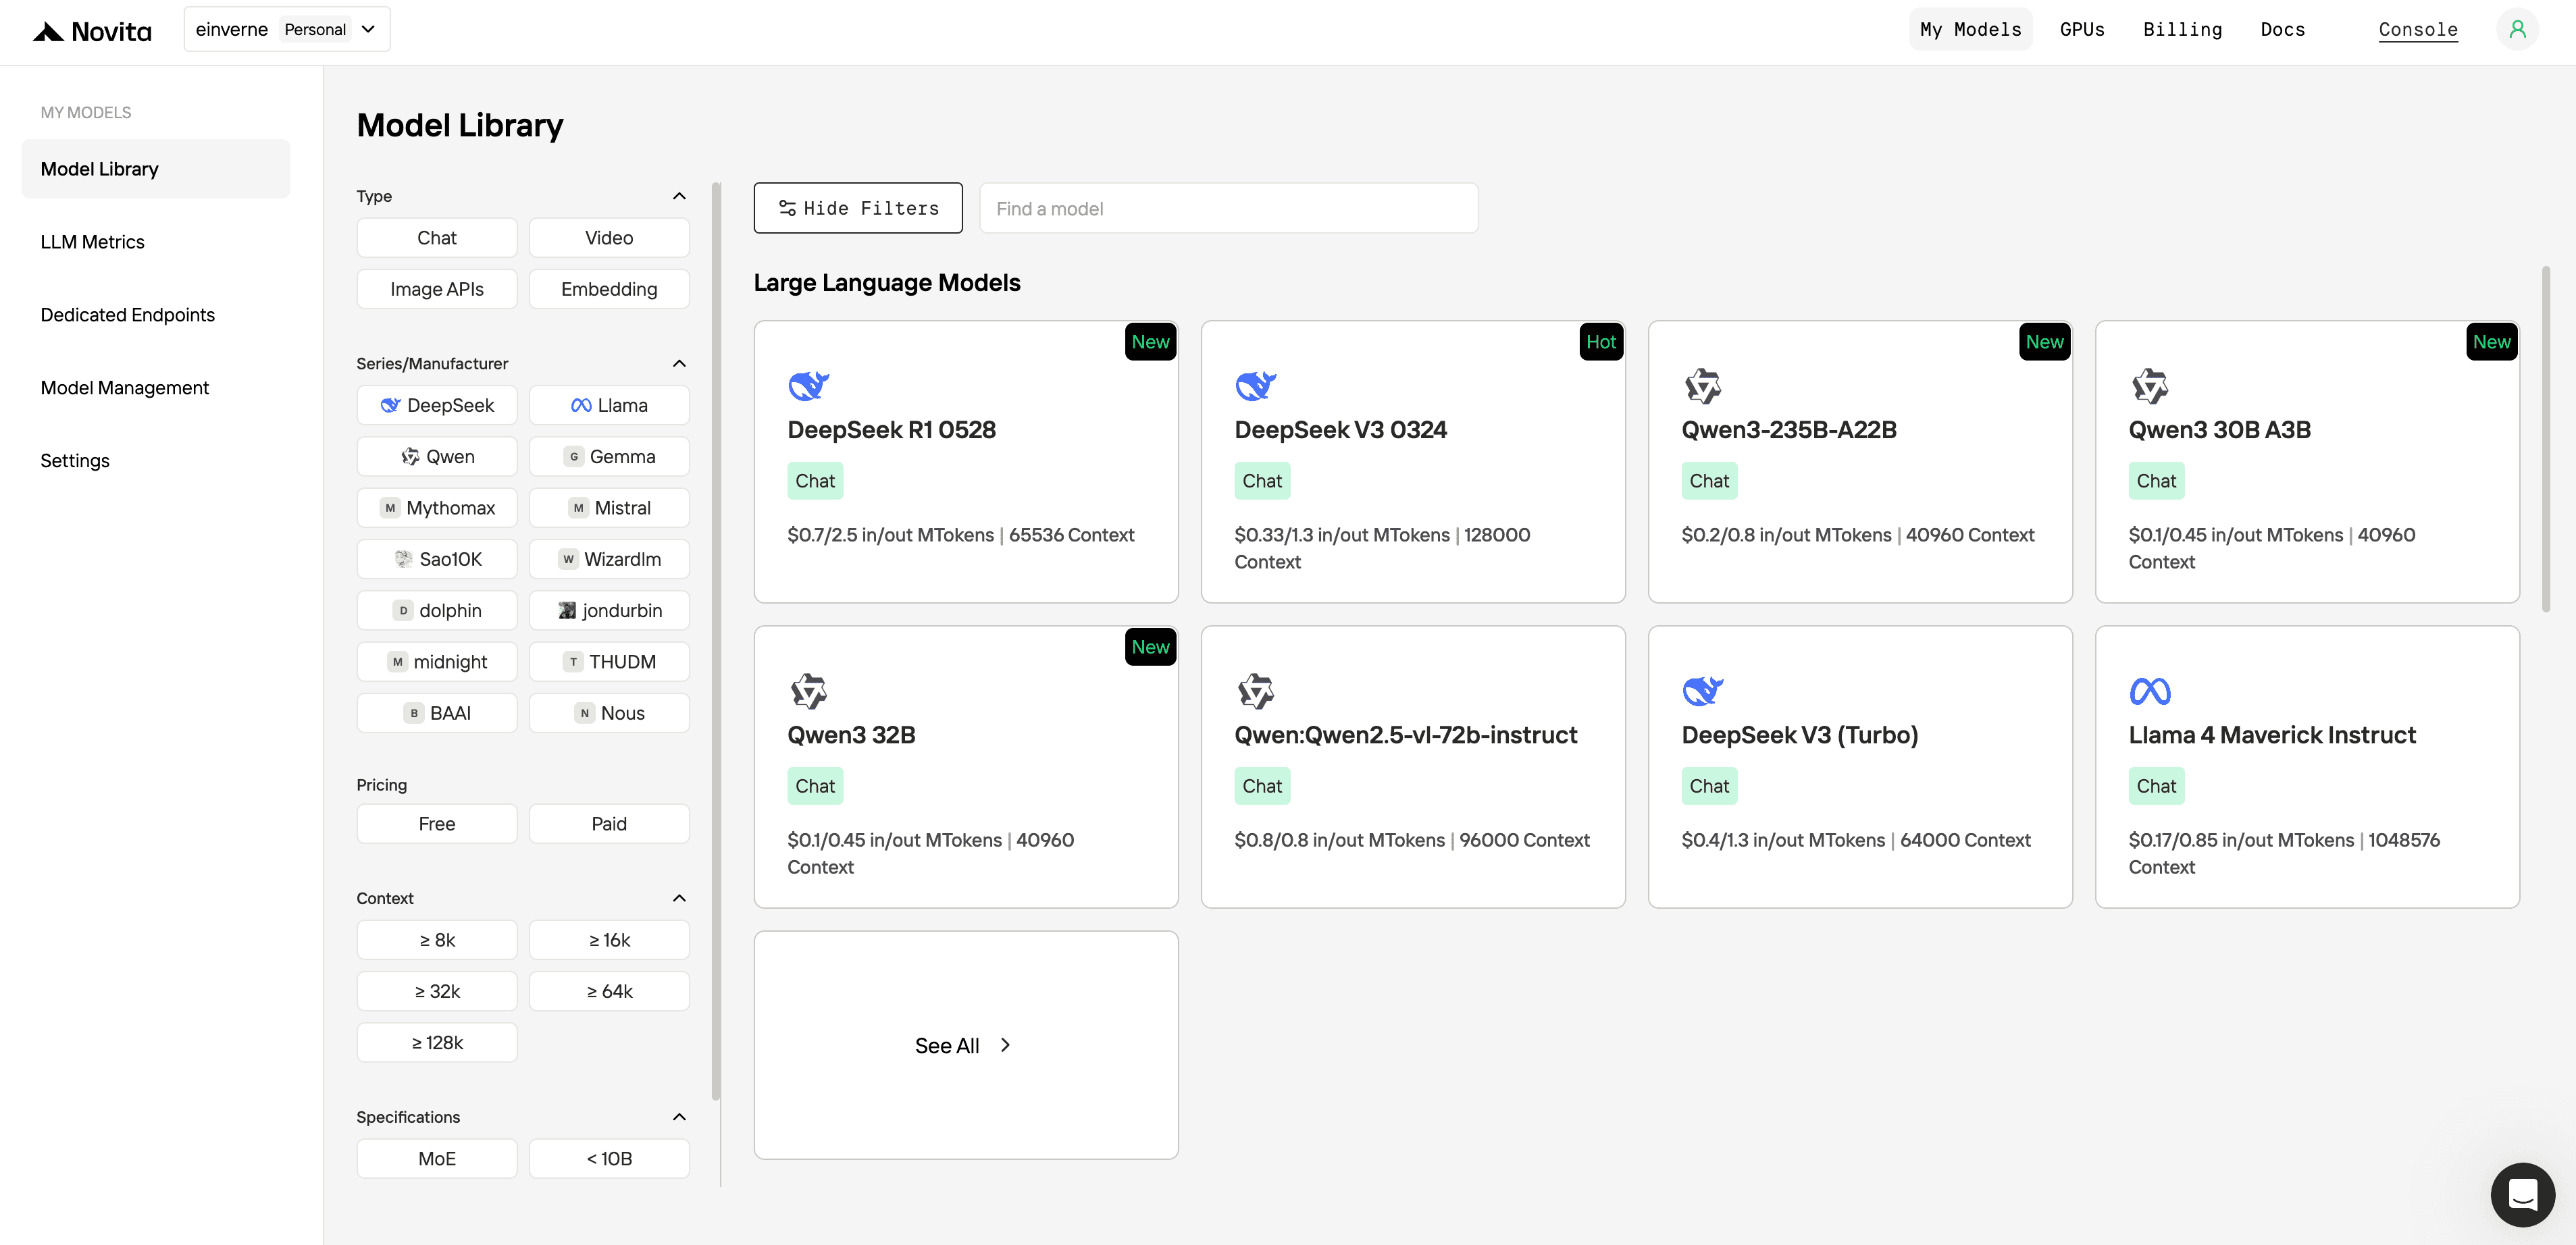
Task: Open the DeepSeek R1 0528 model title
Action: [891, 430]
